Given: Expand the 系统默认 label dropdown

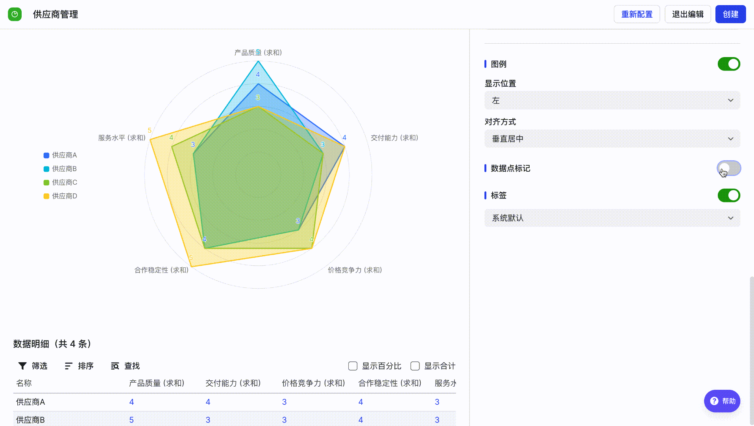Looking at the screenshot, I should [x=612, y=218].
